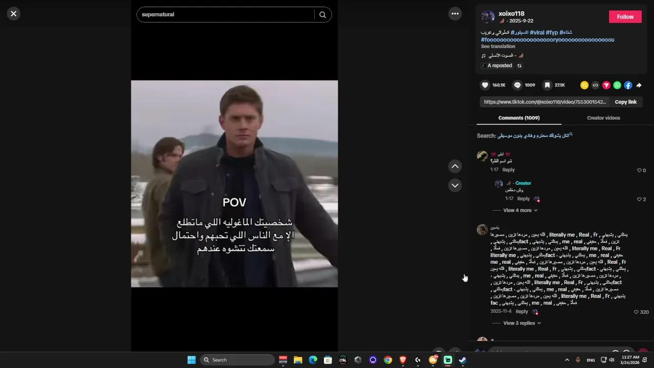Click the yellow repost icon
The width and height of the screenshot is (654, 368).
coord(585,85)
